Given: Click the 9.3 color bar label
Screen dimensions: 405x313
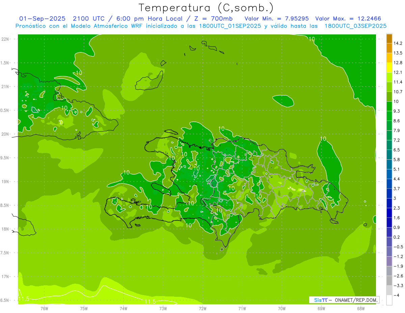Looking at the screenshot, I should tap(397, 111).
